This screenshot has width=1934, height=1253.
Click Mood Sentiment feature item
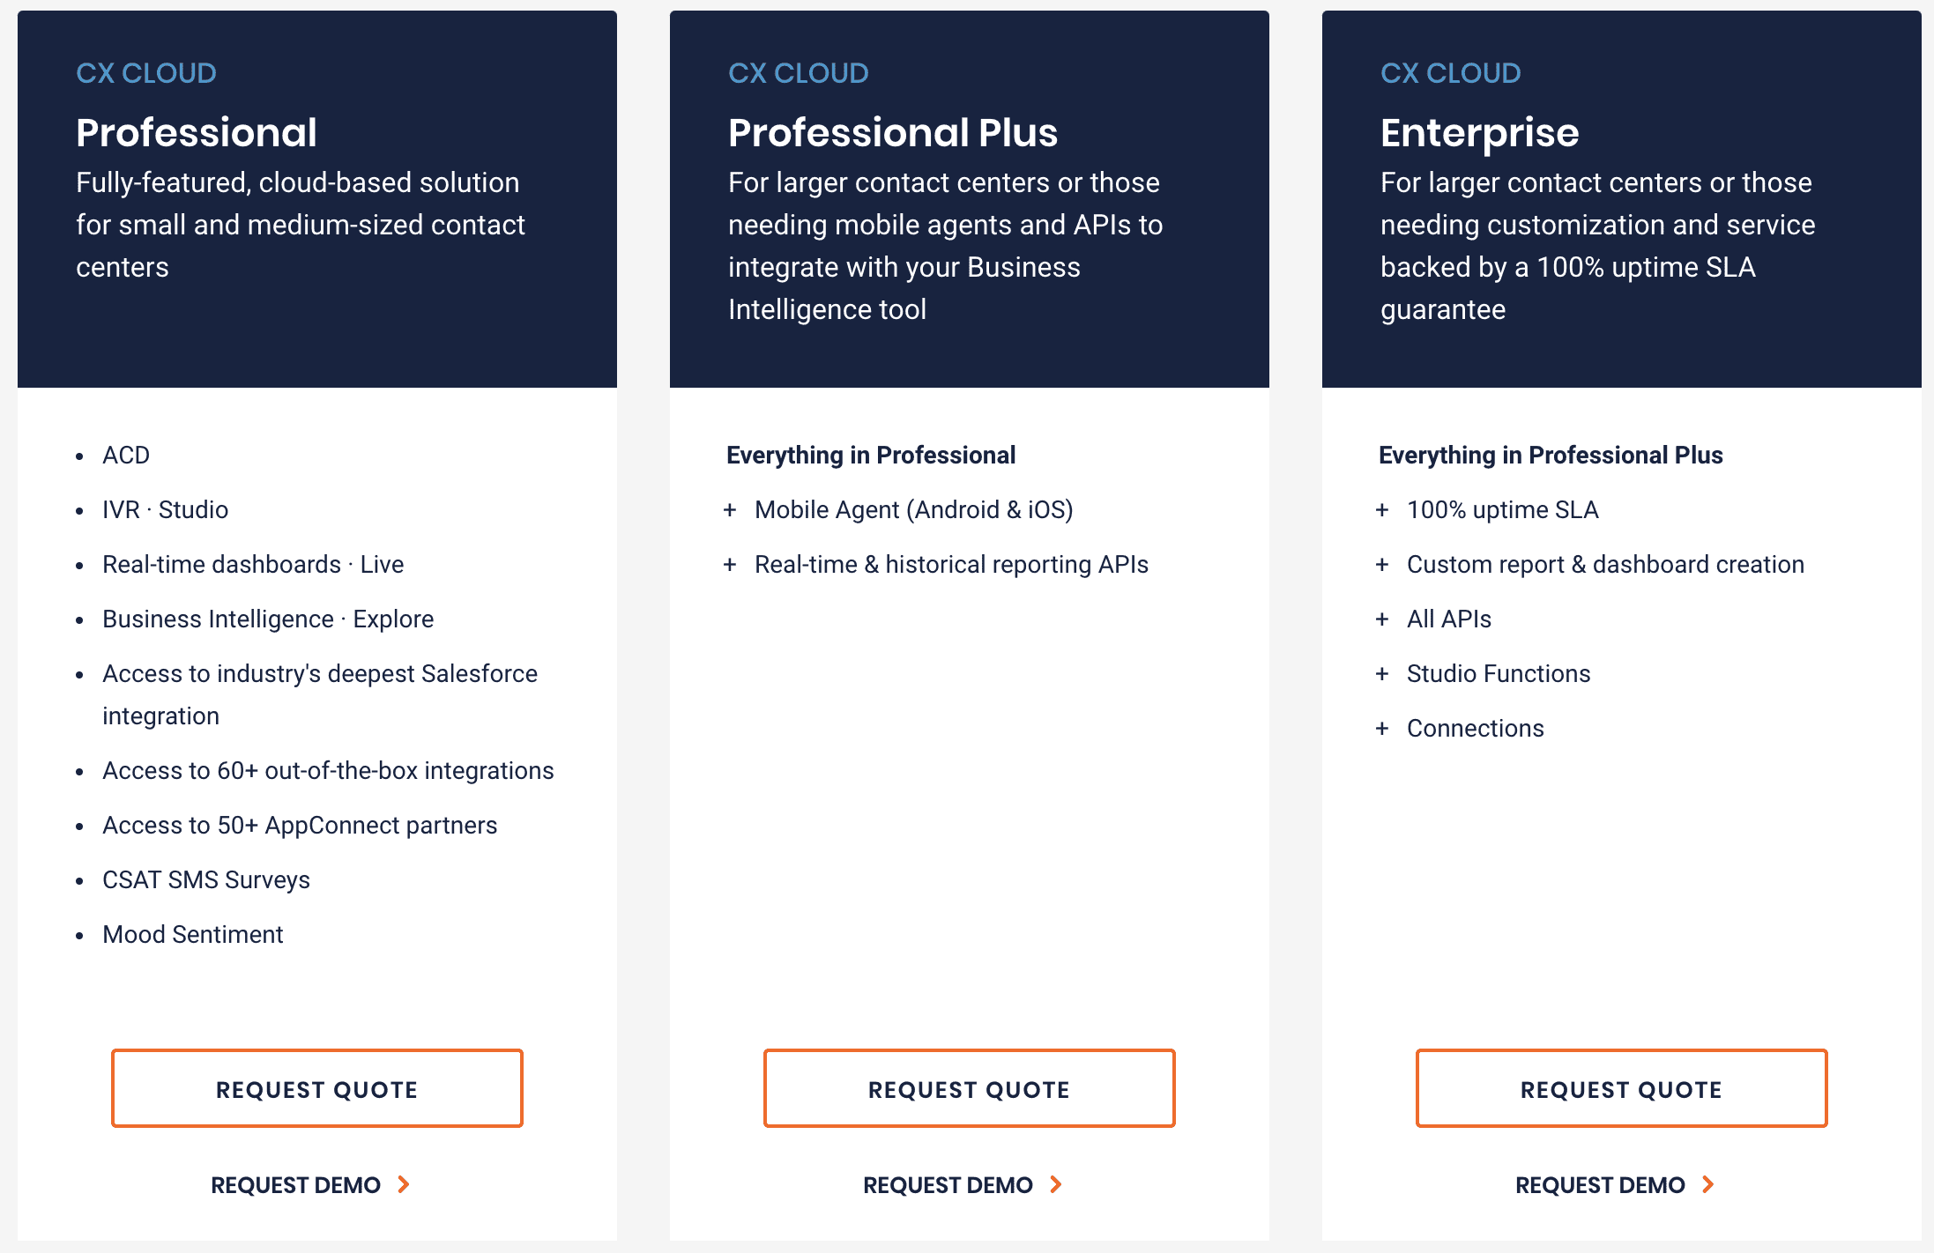(x=193, y=934)
